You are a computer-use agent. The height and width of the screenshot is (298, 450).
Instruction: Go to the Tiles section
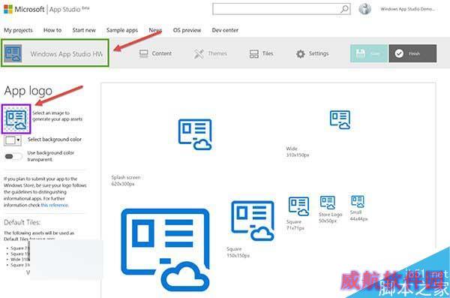pos(261,53)
